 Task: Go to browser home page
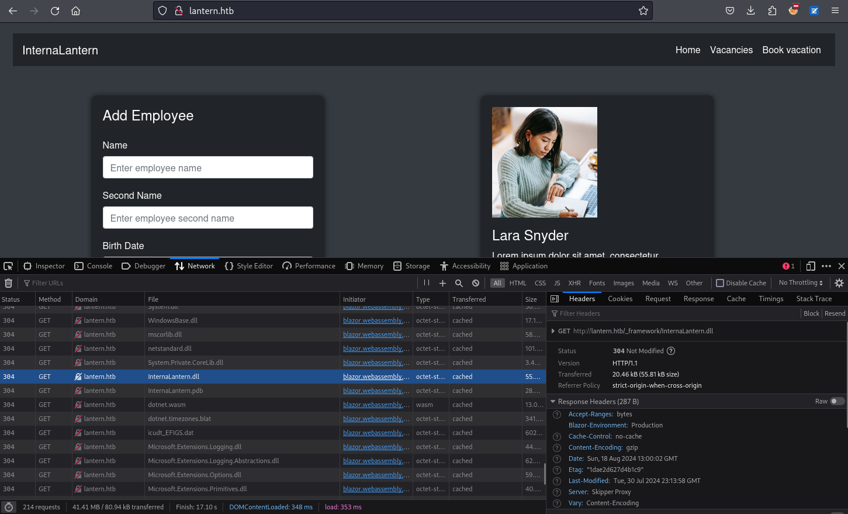75,11
